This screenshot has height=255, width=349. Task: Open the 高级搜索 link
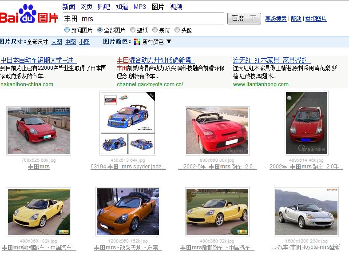pyautogui.click(x=276, y=19)
